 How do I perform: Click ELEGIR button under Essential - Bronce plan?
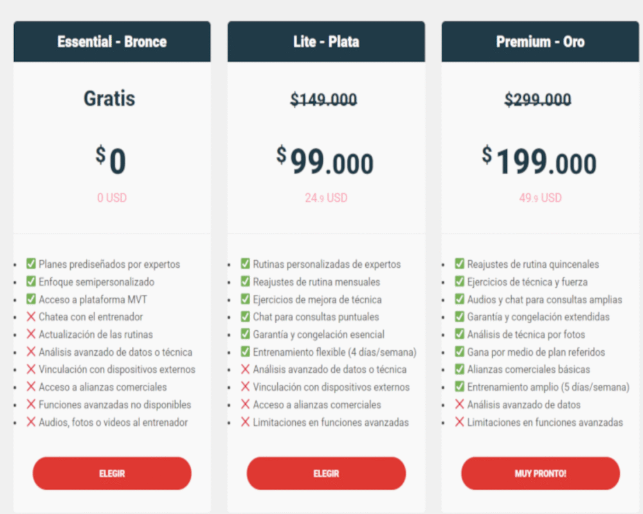coord(112,474)
